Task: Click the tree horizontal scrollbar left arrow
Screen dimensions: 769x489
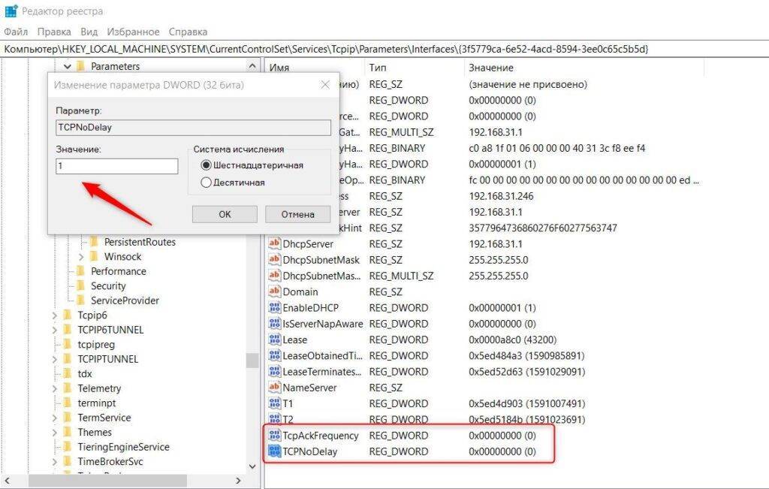Action: 7,481
